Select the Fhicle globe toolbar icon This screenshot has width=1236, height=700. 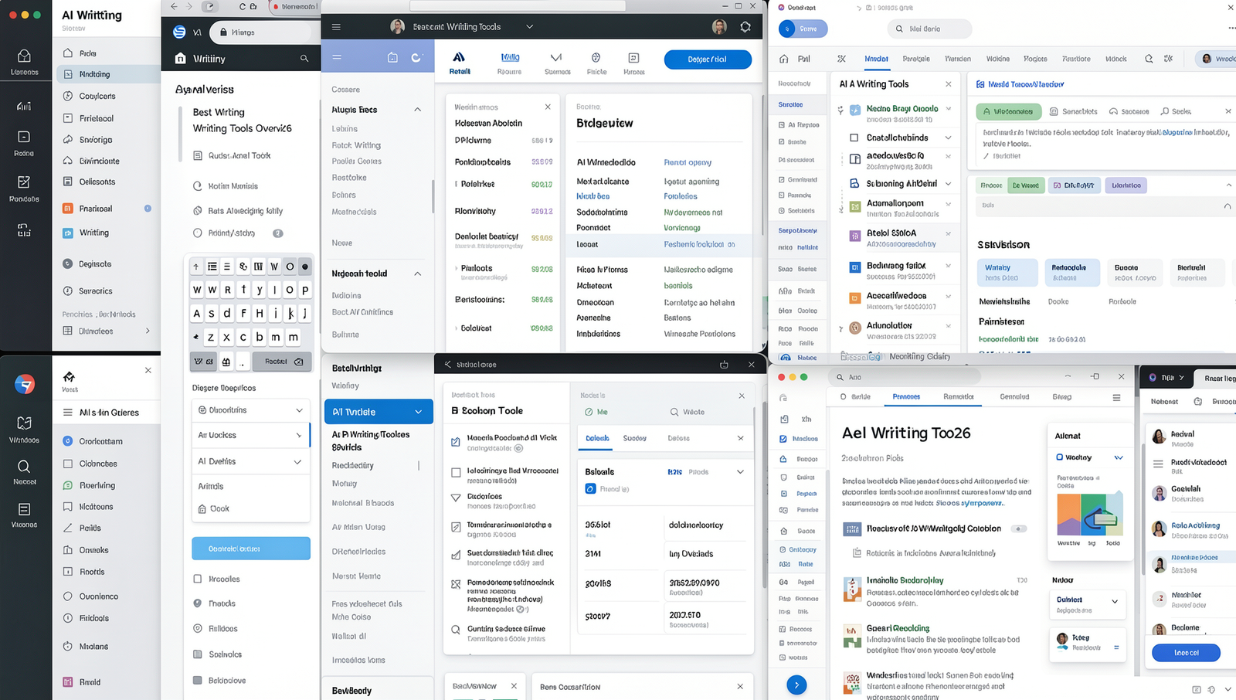596,63
